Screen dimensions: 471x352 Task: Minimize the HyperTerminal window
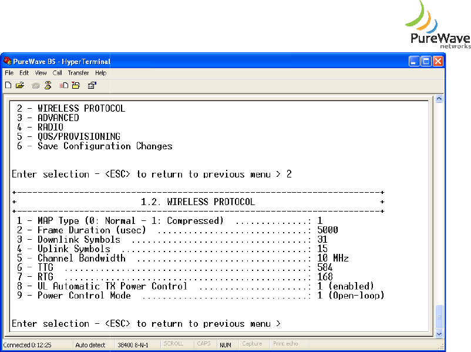[x=413, y=61]
